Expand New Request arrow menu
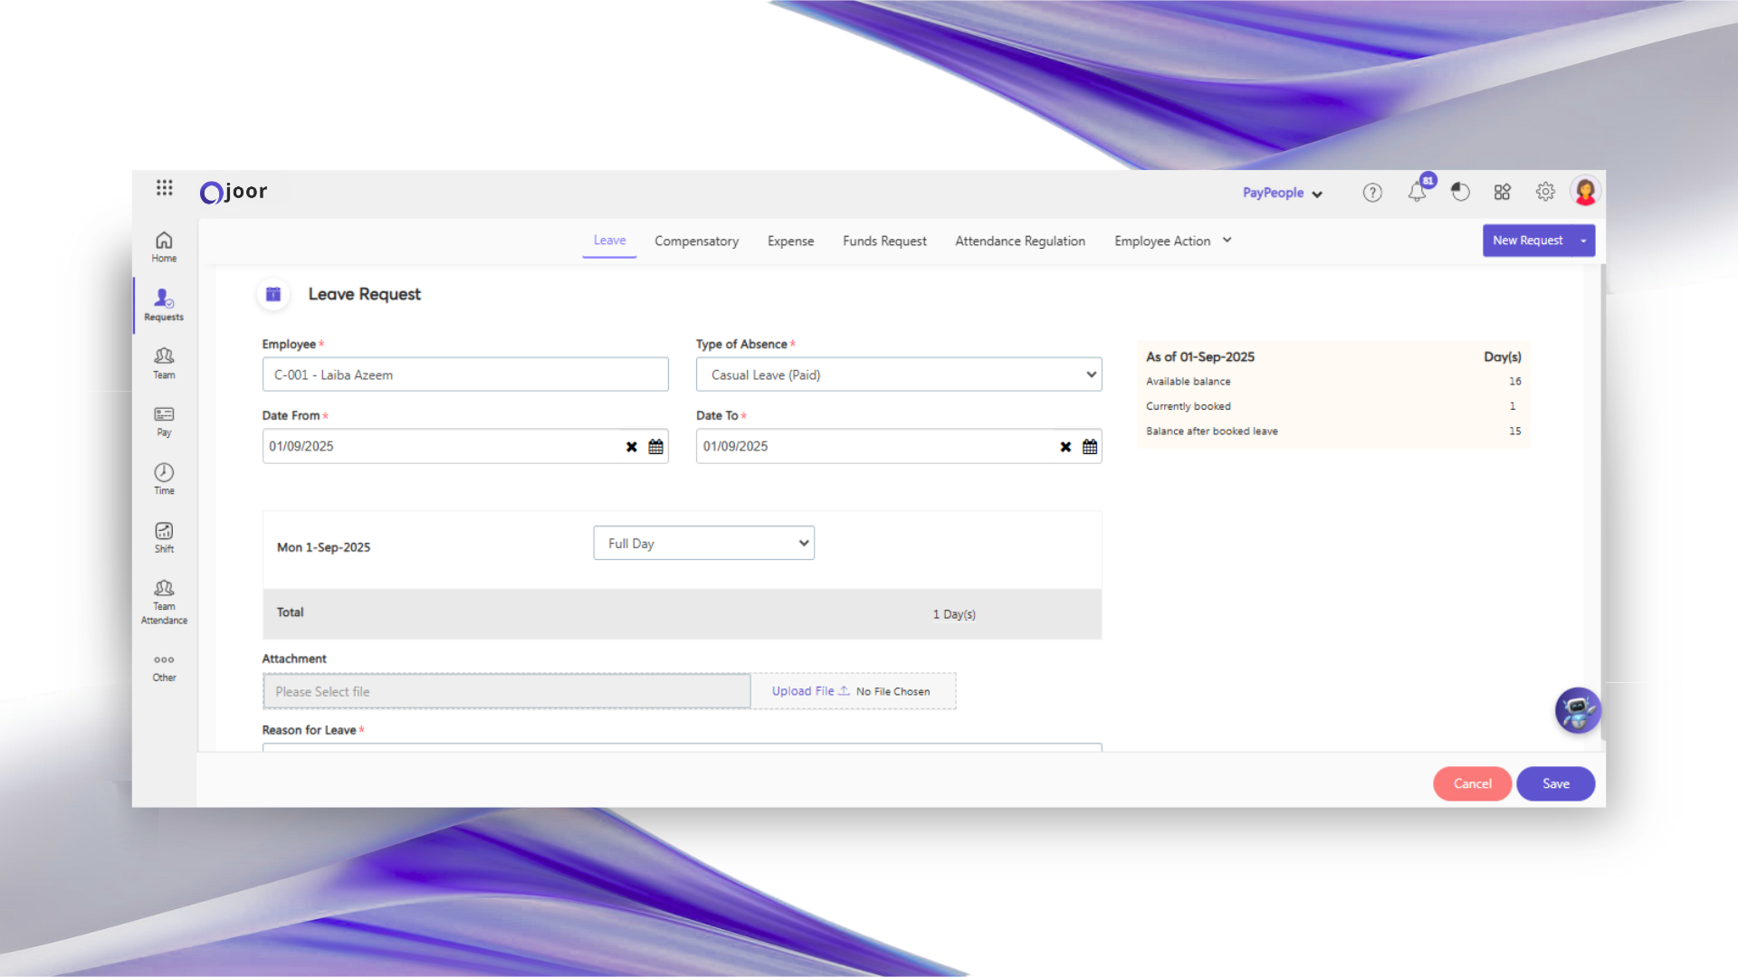The image size is (1738, 977). tap(1583, 241)
